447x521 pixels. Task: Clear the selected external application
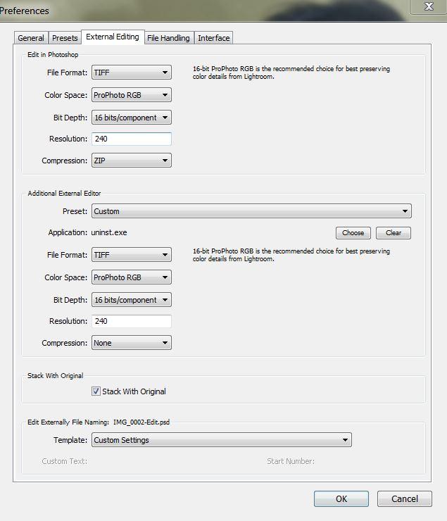click(394, 233)
